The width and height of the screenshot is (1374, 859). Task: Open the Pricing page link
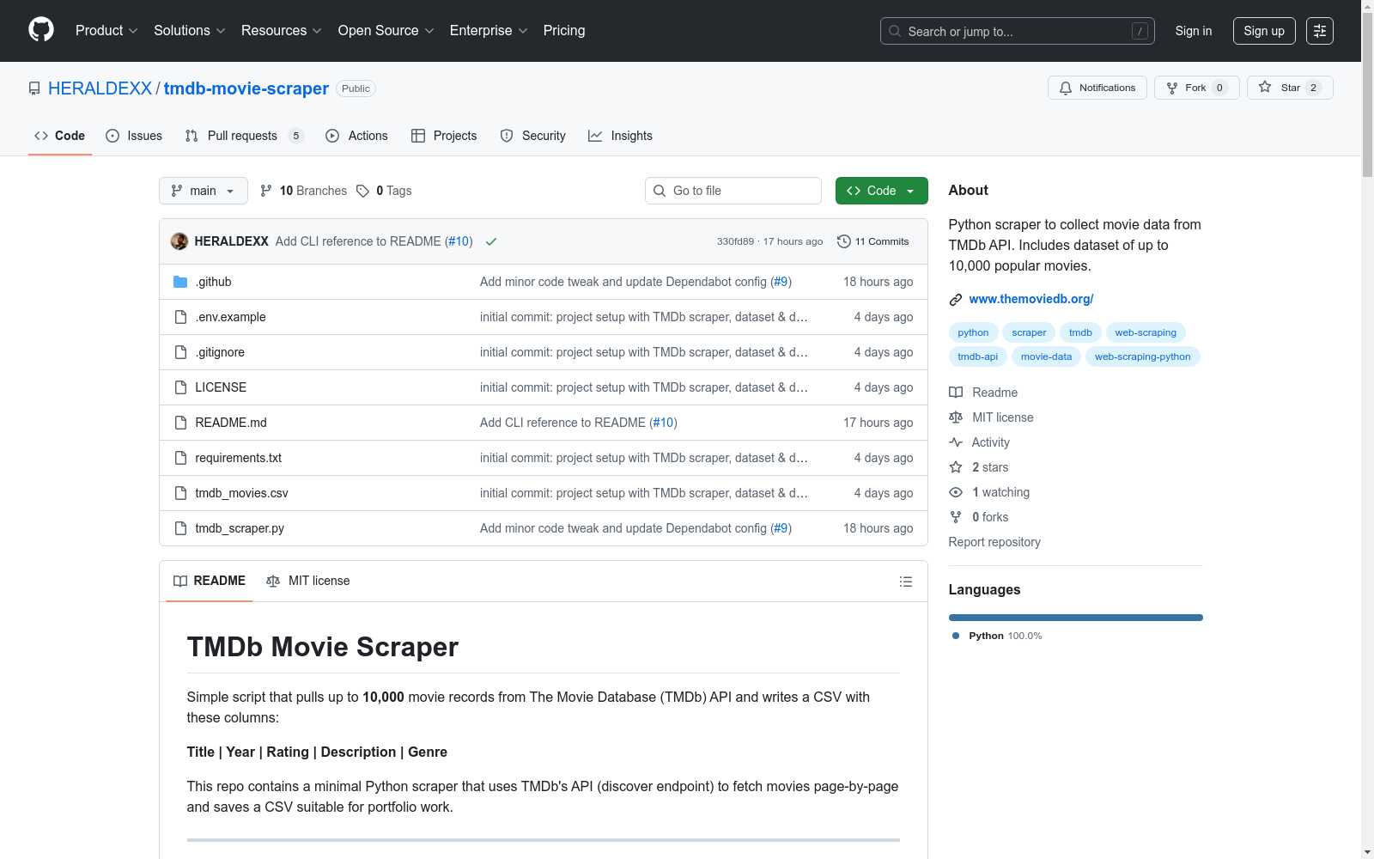point(564,31)
